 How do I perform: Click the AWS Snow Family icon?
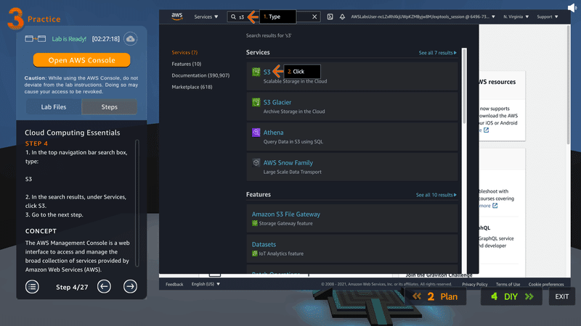pyautogui.click(x=256, y=162)
